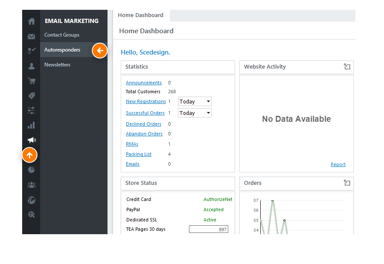Open the sliders settings sidebar icon
384x264 pixels.
pyautogui.click(x=31, y=110)
